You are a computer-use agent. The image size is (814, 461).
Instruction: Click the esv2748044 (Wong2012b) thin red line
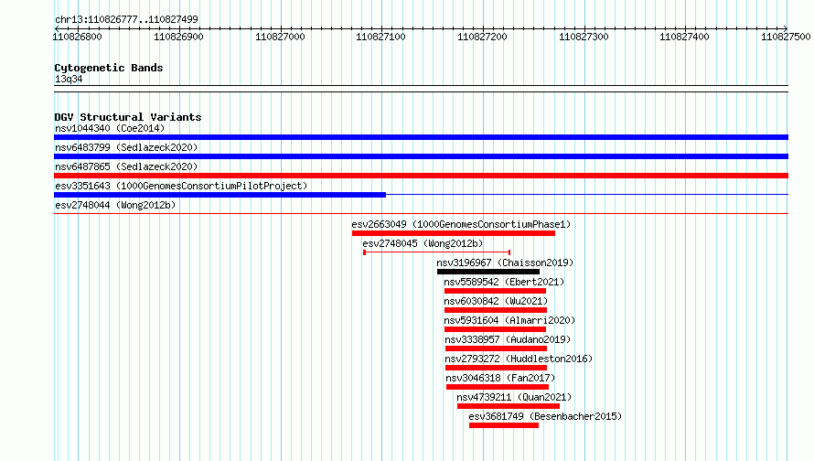(x=421, y=213)
